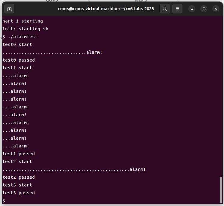Click the 'init: starting sh' line
The width and height of the screenshot is (224, 206).
click(x=25, y=29)
